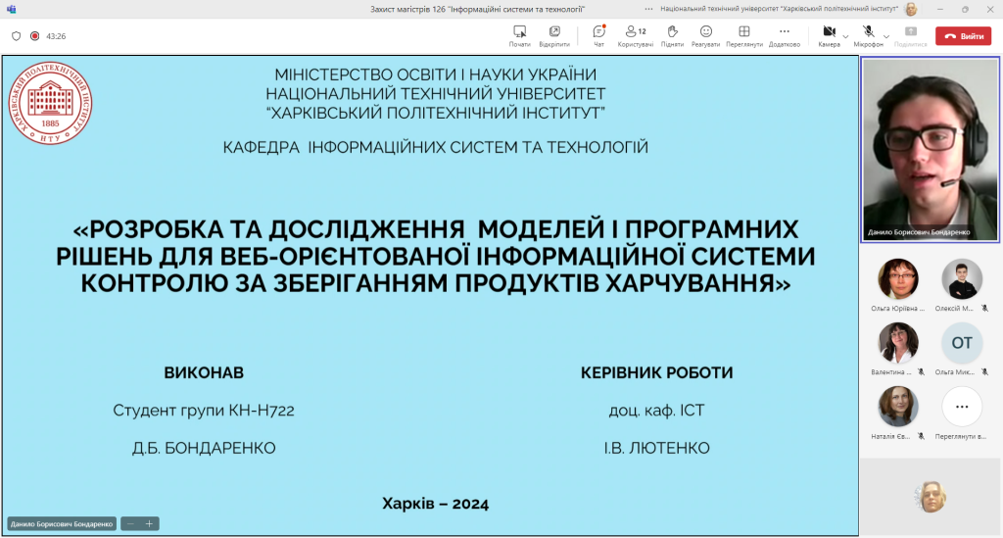This screenshot has height=538, width=1003.
Task: Open Реагувати reactions menu
Action: (705, 36)
